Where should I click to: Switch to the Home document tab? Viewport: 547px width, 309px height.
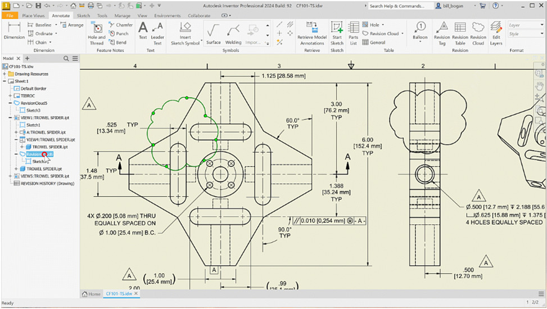pyautogui.click(x=91, y=294)
